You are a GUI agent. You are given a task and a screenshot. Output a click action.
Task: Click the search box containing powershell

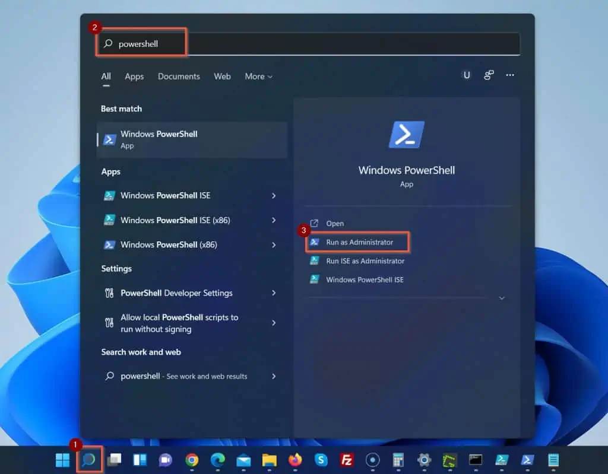(x=309, y=44)
